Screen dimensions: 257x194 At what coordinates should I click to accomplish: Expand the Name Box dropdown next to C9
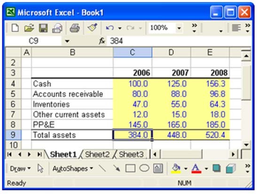coord(67,41)
